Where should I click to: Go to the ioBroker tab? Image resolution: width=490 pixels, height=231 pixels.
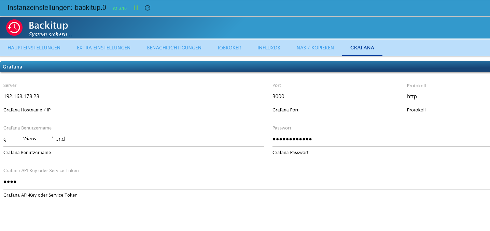[229, 48]
